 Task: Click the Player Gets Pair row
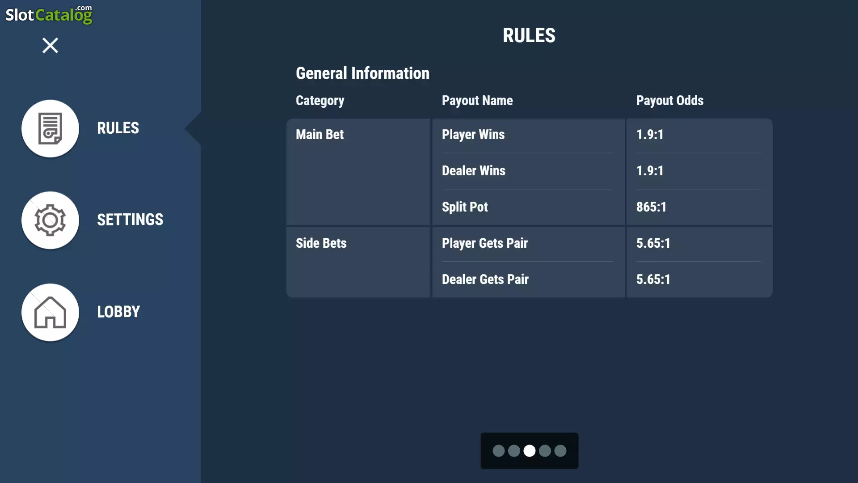pos(602,244)
